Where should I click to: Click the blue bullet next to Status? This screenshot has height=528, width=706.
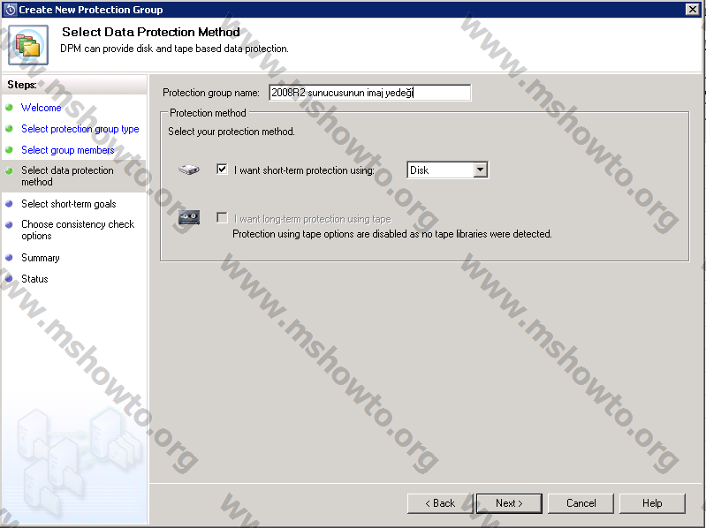point(9,279)
